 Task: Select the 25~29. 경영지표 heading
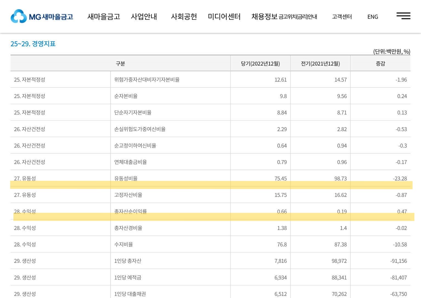tap(33, 44)
